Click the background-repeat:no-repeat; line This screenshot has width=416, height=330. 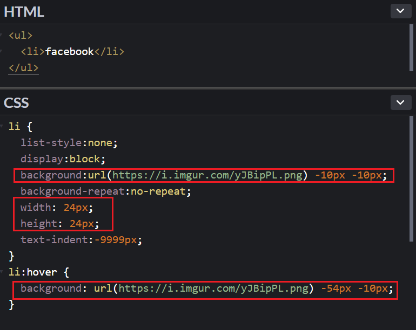pos(105,191)
